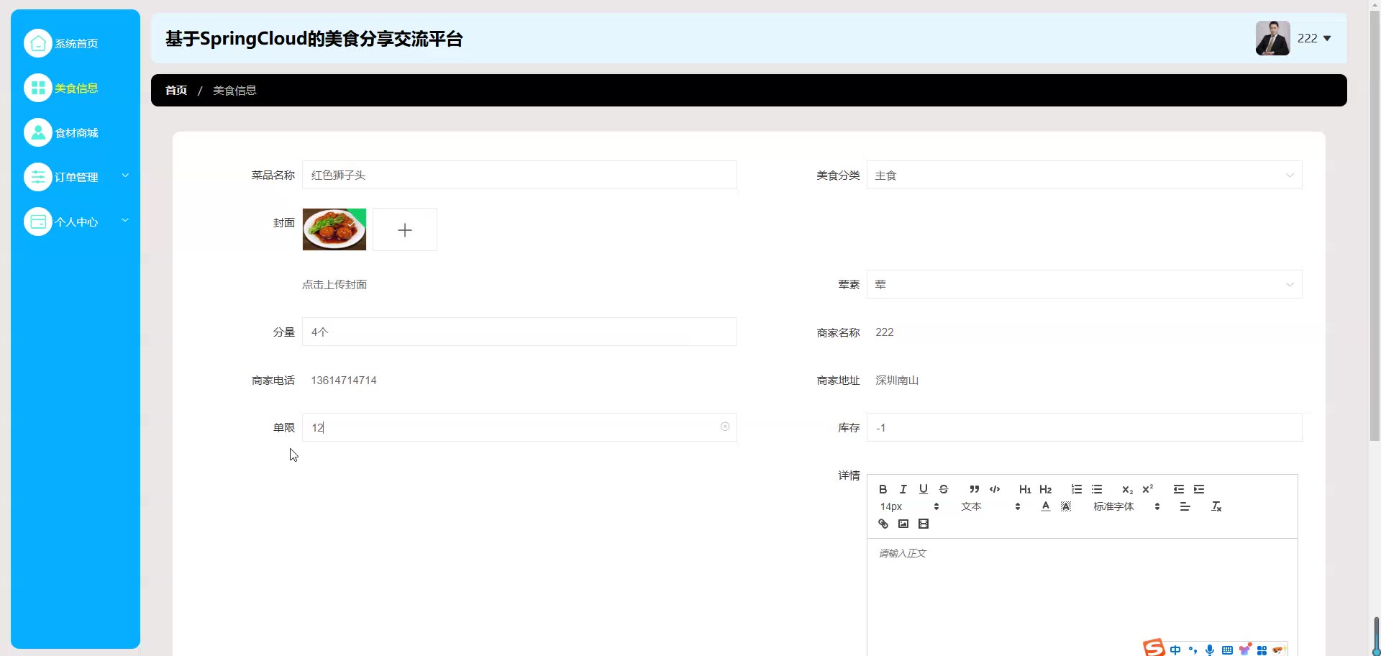The height and width of the screenshot is (656, 1381).
Task: Open the IME toolbox grid icon
Action: coord(1262,650)
